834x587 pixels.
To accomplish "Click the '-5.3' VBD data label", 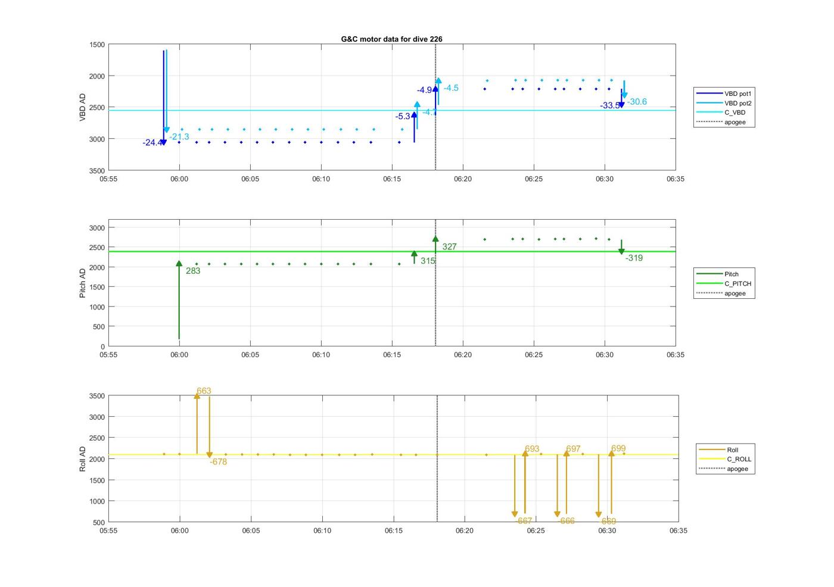I will click(x=403, y=117).
